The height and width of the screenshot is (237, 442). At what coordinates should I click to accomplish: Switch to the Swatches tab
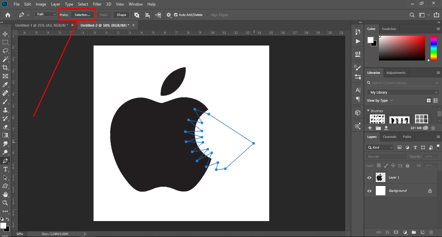tap(389, 29)
